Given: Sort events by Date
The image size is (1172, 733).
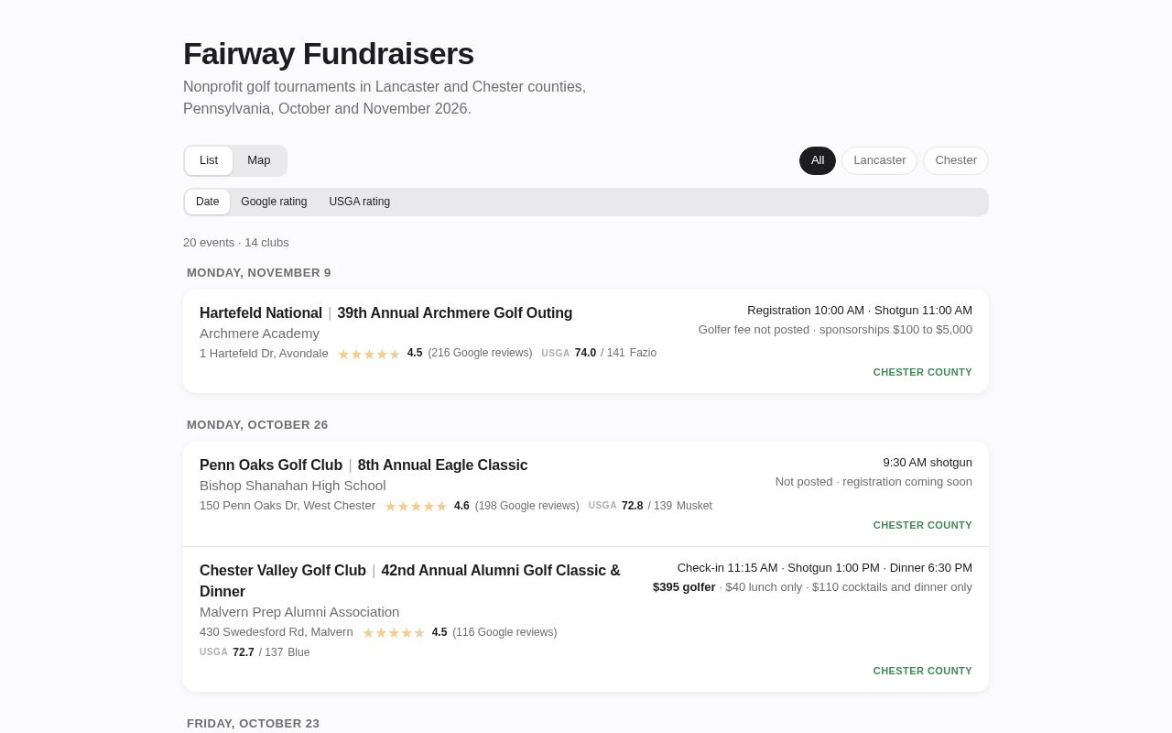Looking at the screenshot, I should coord(208,202).
